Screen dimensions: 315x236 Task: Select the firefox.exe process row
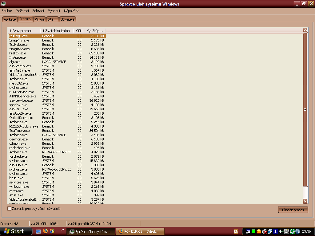pyautogui.click(x=57, y=53)
